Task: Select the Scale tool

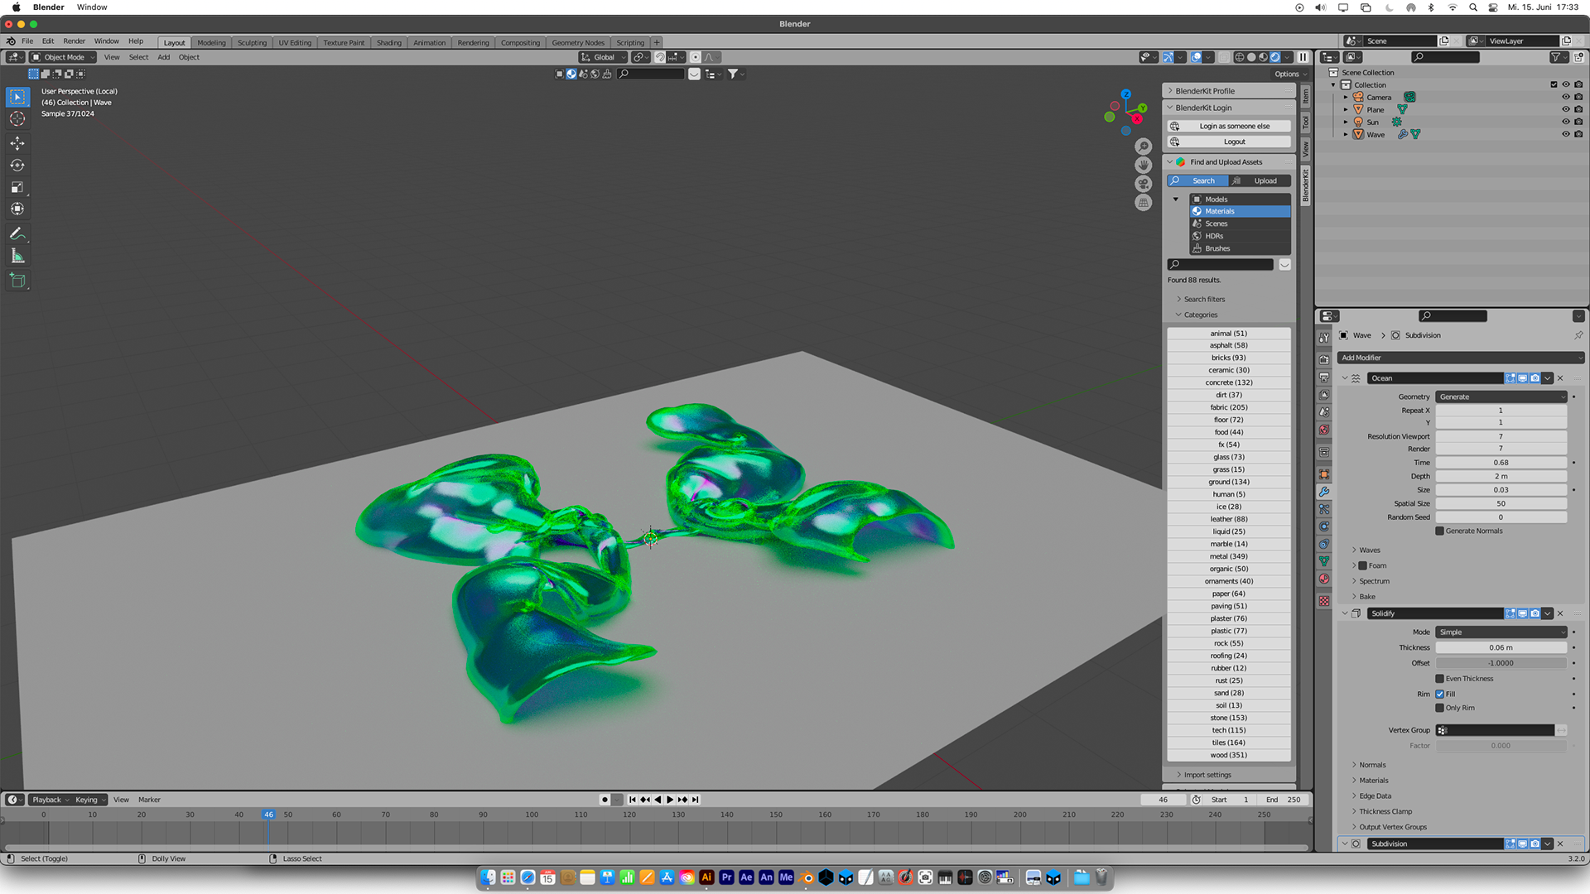Action: [17, 187]
